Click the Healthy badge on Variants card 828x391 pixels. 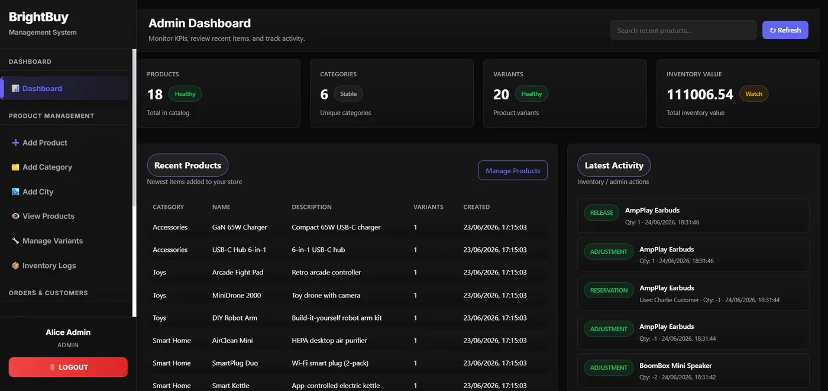tap(532, 94)
